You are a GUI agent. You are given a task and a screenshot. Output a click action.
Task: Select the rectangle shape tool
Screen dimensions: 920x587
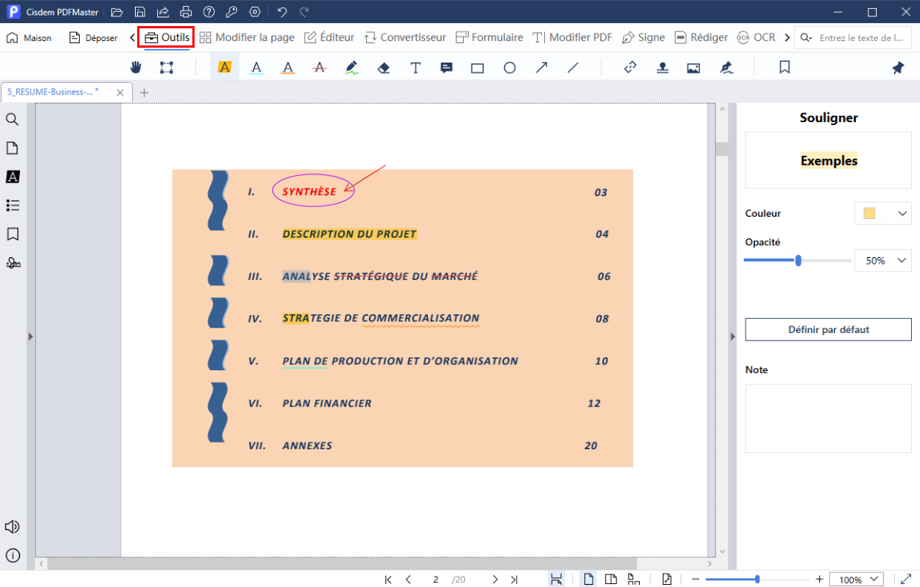(477, 68)
